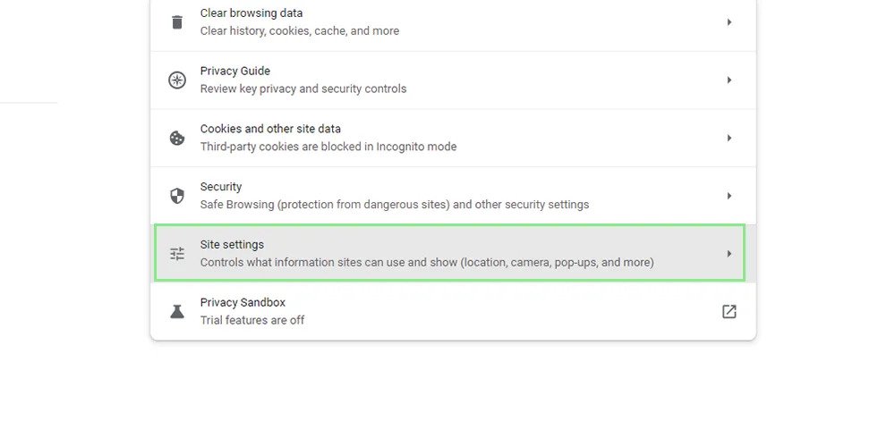Image resolution: width=895 pixels, height=447 pixels.
Task: Expand the Security row arrow
Action: pos(729,196)
